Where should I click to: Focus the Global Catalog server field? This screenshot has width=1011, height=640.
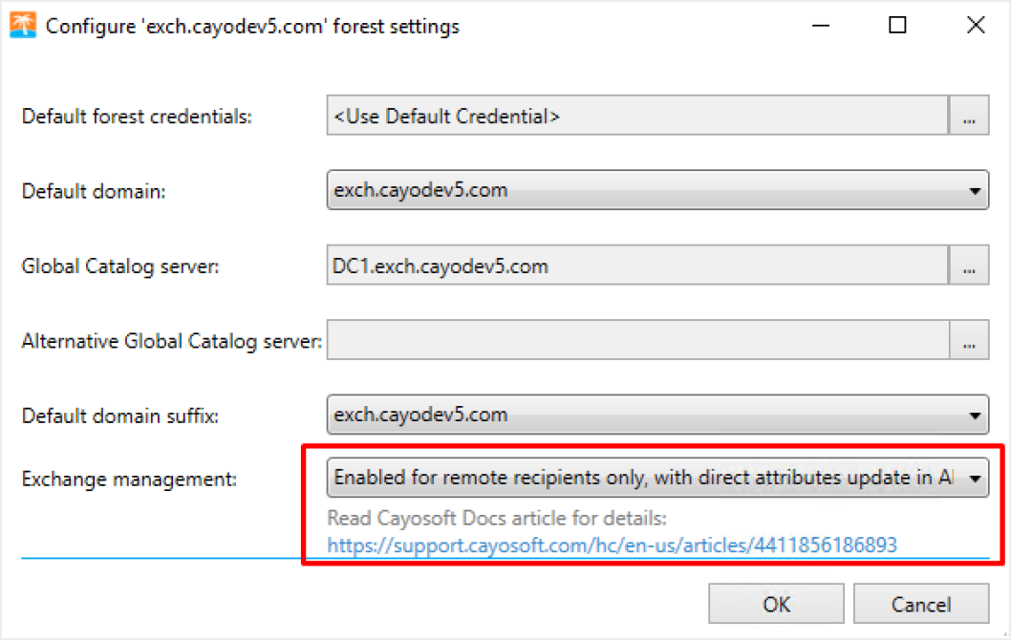pos(637,265)
